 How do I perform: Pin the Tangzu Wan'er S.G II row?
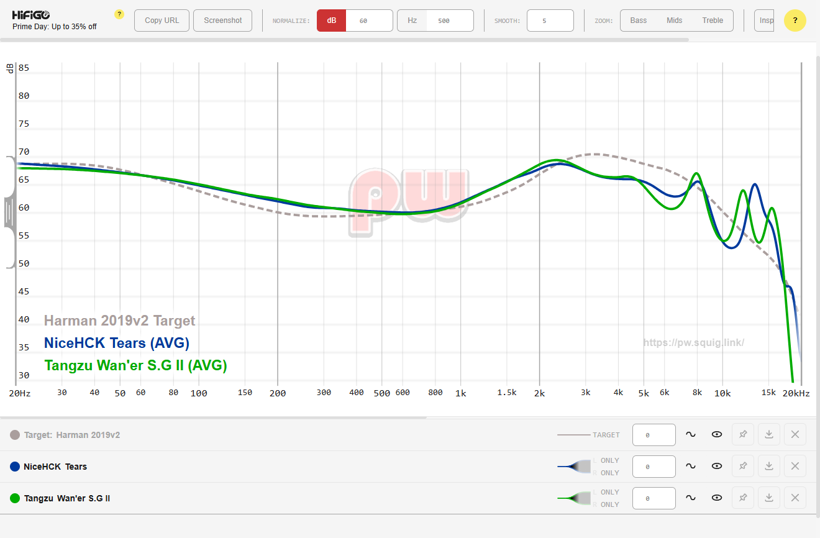743,498
